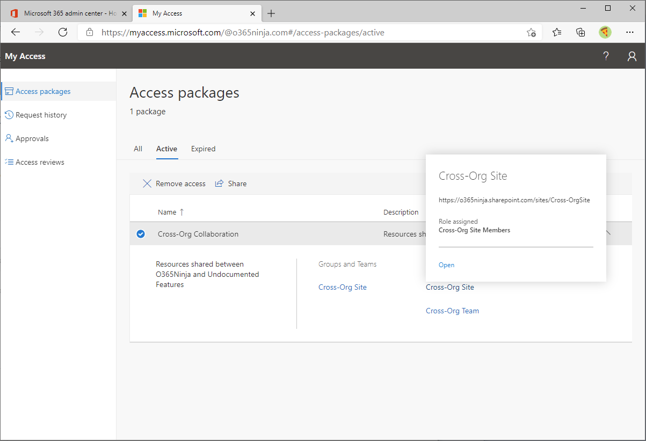Switch to the Expired tab
Viewport: 646px width, 441px height.
click(x=203, y=149)
